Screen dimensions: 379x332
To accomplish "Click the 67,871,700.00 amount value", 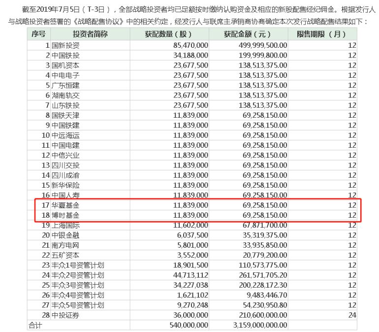I will pyautogui.click(x=265, y=226).
